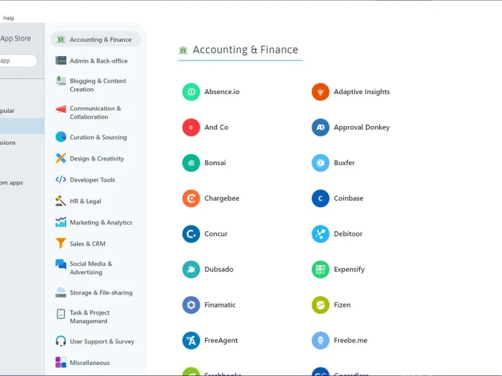502x376 pixels.
Task: Click the And Co red icon
Action: 191,127
